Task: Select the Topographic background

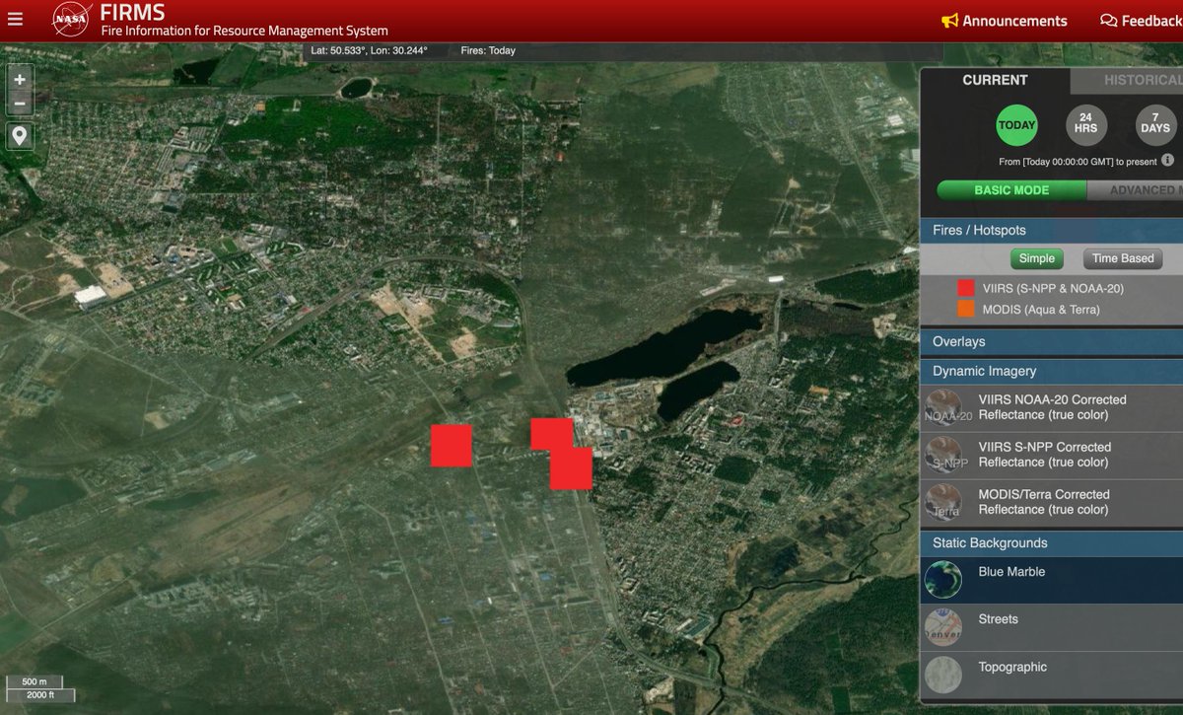Action: (1051, 676)
